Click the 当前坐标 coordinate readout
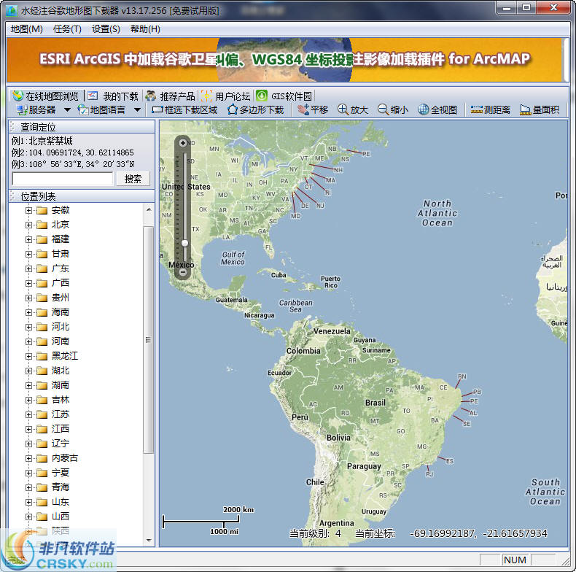Image resolution: width=576 pixels, height=572 pixels. click(451, 533)
